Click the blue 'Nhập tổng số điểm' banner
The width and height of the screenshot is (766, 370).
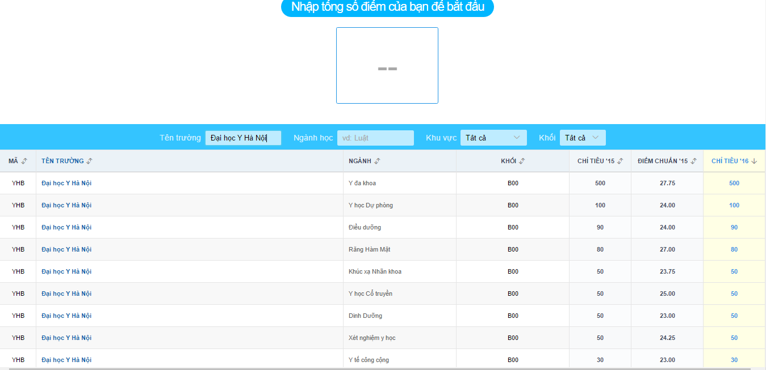pyautogui.click(x=387, y=7)
